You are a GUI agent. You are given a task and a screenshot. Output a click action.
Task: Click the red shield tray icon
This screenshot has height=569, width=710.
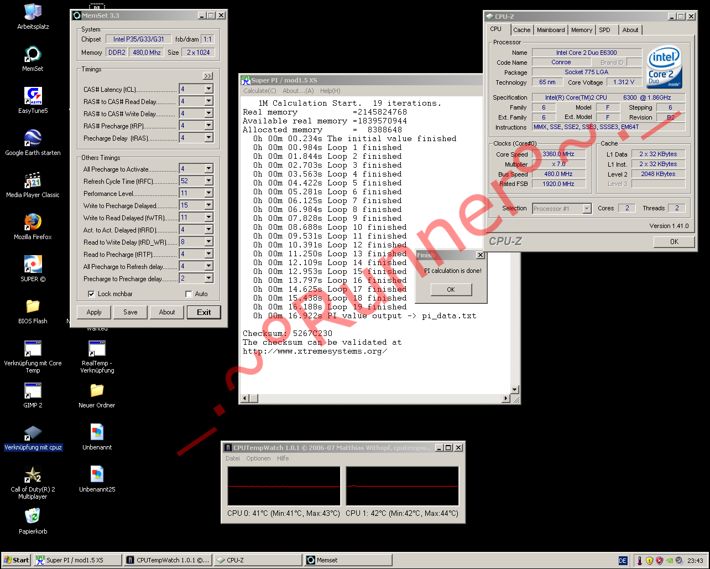point(659,560)
